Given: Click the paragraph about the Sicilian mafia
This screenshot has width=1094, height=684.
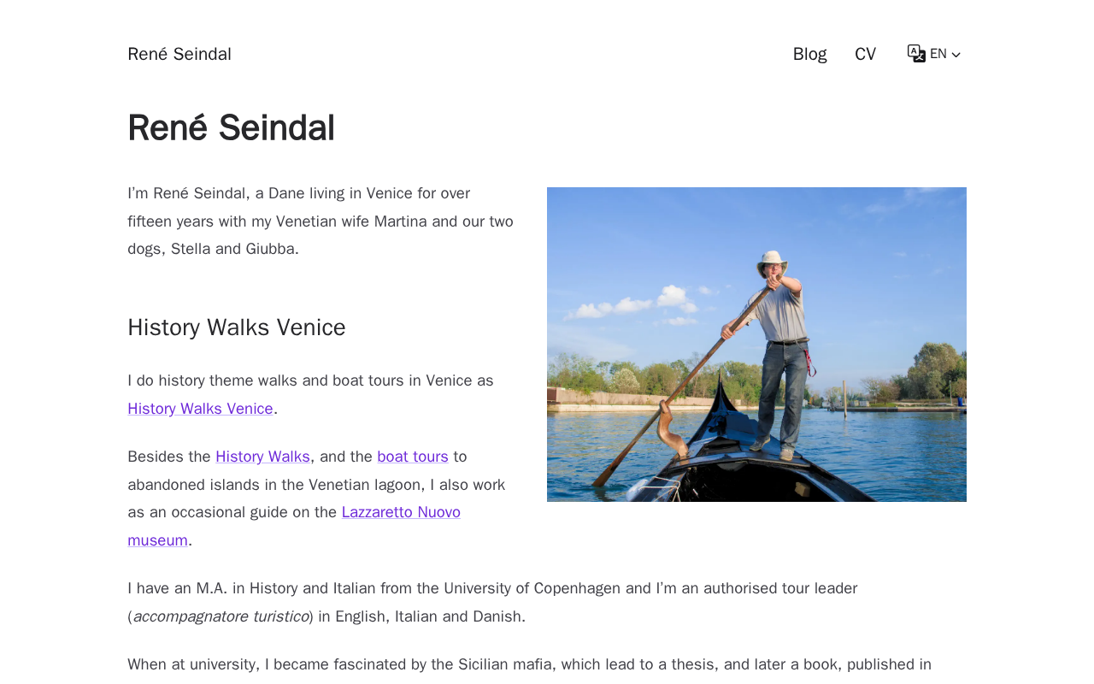Looking at the screenshot, I should point(529,664).
